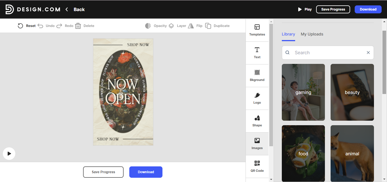The image size is (387, 182).
Task: Select the NOW OPEN text on canvas
Action: tap(123, 91)
